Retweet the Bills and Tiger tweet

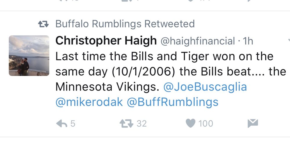tap(126, 124)
